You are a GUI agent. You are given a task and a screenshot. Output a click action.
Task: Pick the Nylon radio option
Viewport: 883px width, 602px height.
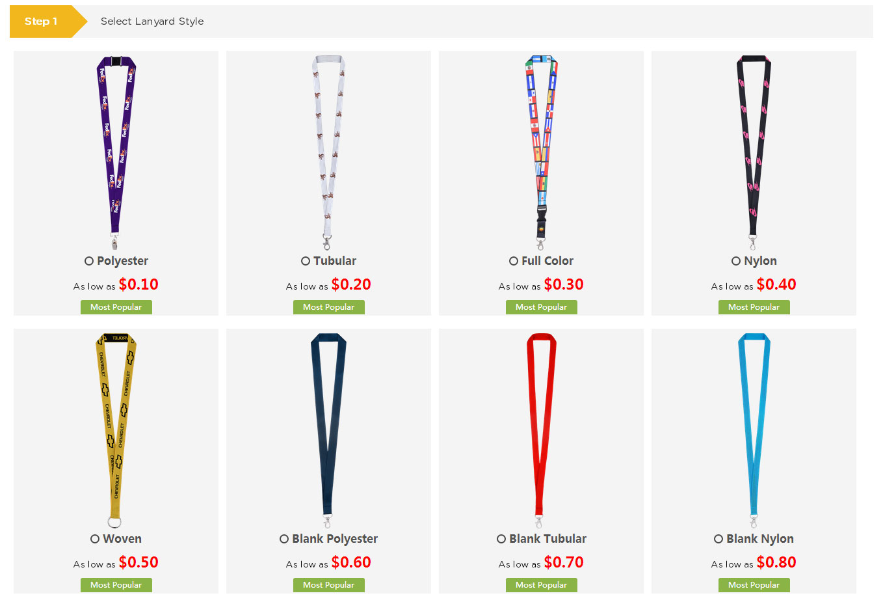(x=736, y=261)
